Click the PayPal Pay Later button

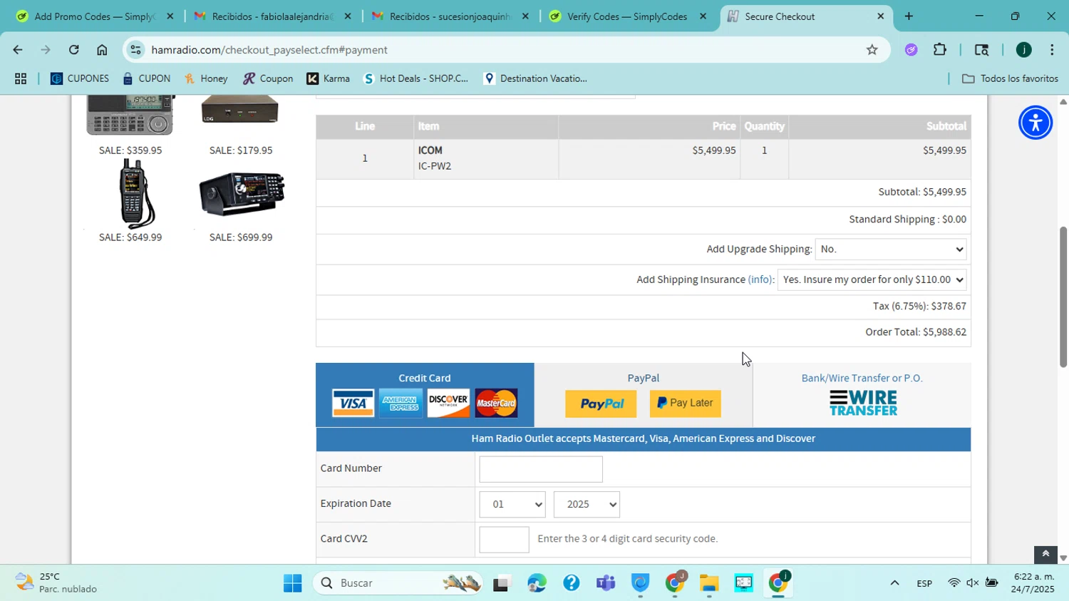(x=686, y=404)
